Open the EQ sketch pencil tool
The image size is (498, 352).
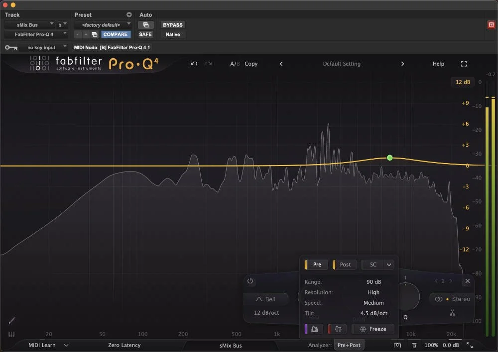(12, 320)
